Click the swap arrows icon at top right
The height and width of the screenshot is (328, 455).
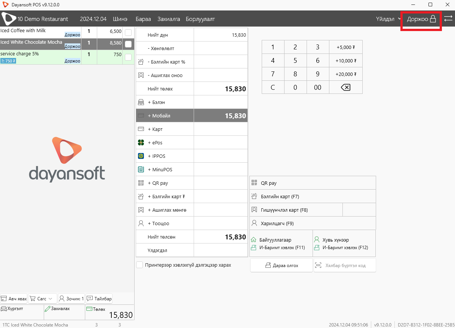tap(448, 19)
